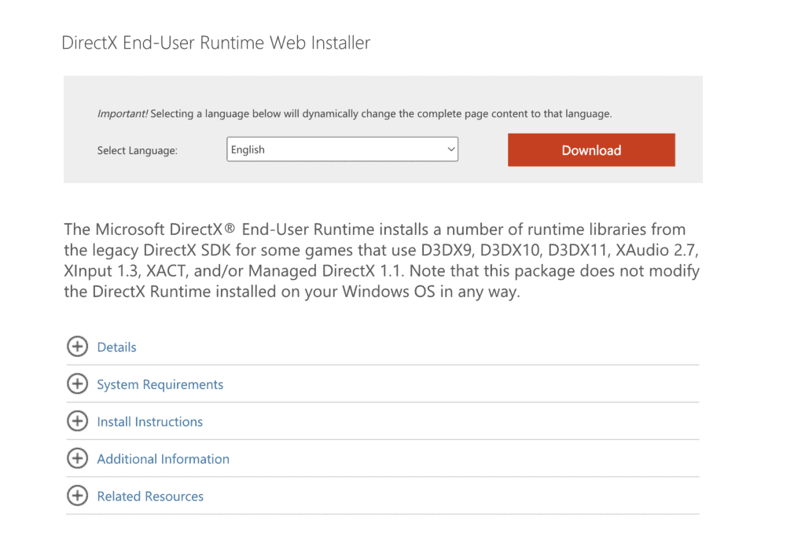Open the Details link
The height and width of the screenshot is (536, 805).
coord(116,347)
